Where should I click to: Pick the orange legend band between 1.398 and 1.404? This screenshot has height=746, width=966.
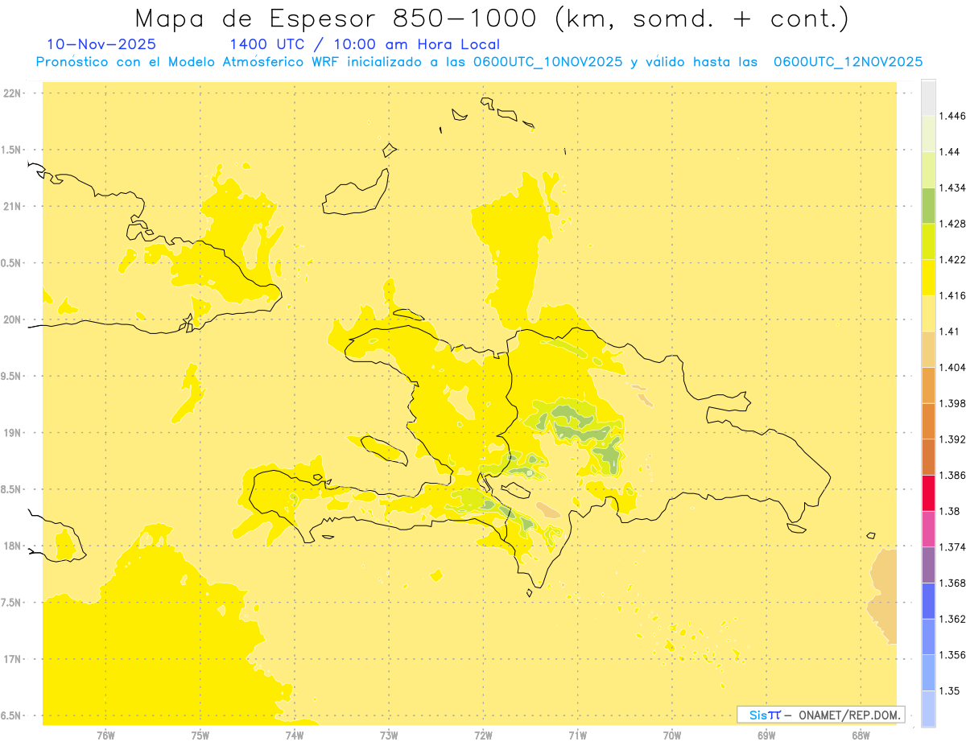point(928,385)
